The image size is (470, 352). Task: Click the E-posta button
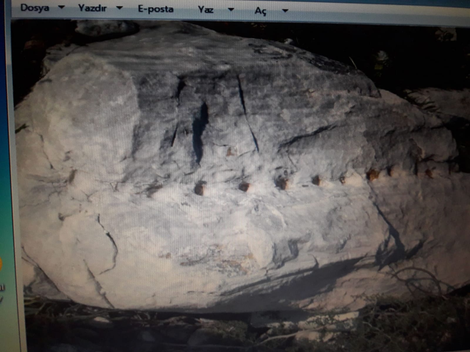156,9
